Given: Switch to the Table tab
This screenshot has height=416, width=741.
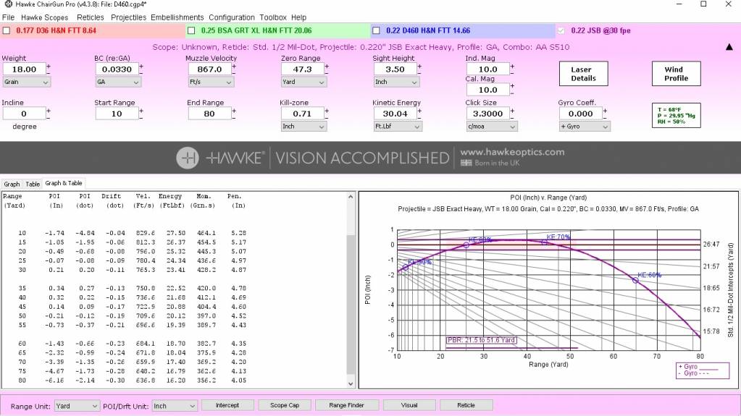Looking at the screenshot, I should [33, 184].
